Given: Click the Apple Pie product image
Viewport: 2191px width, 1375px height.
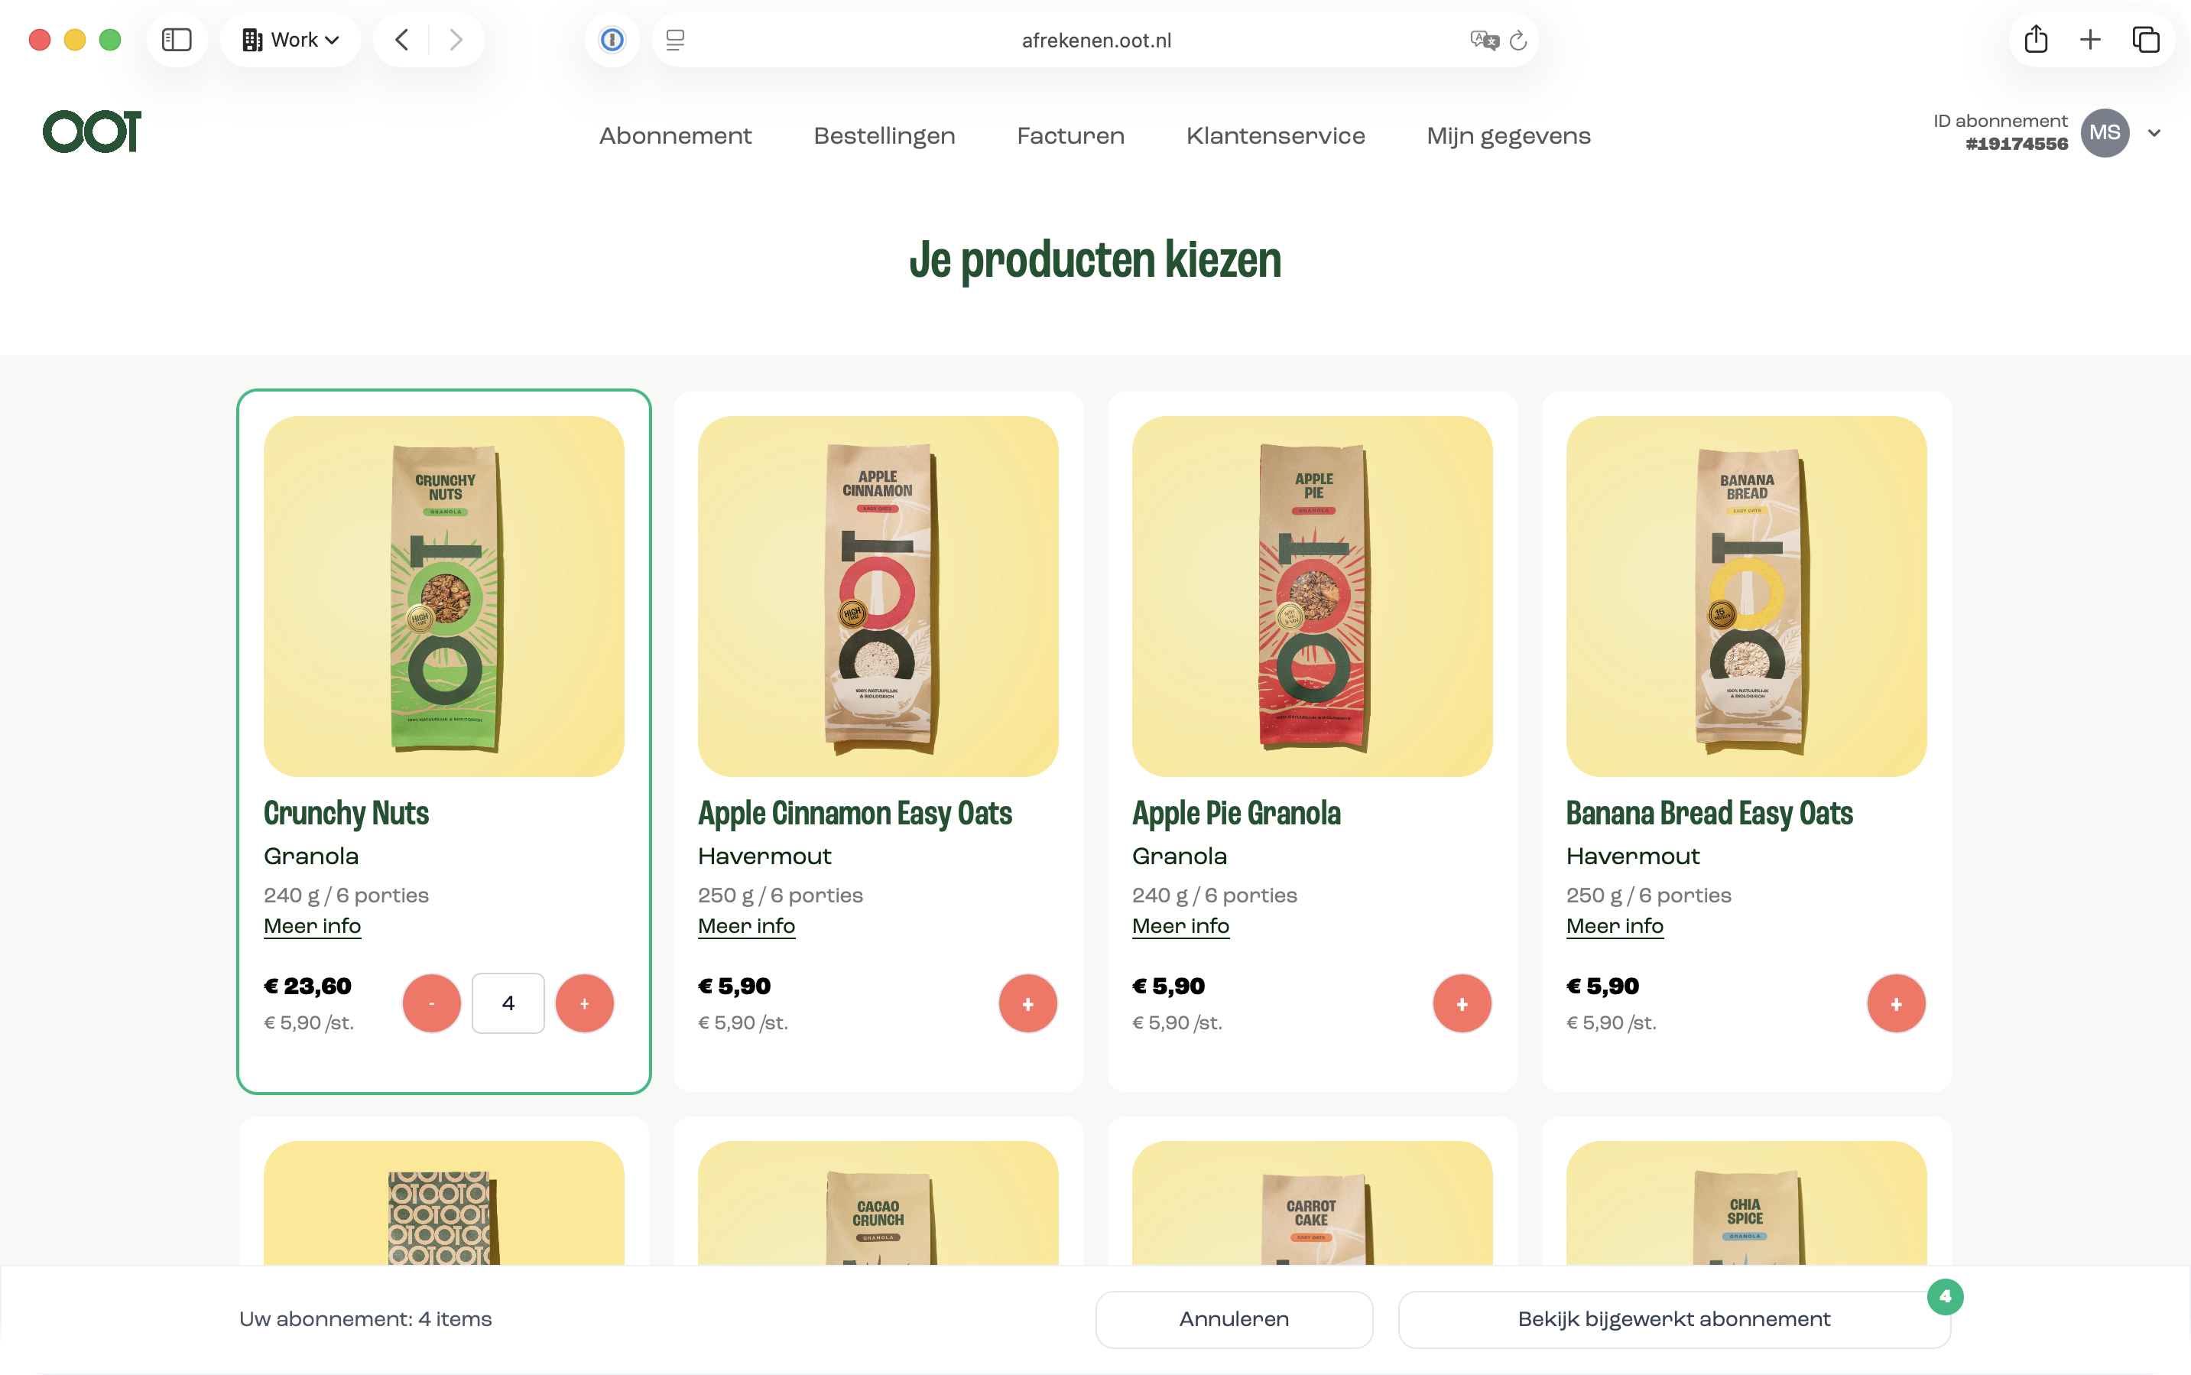Looking at the screenshot, I should point(1312,596).
